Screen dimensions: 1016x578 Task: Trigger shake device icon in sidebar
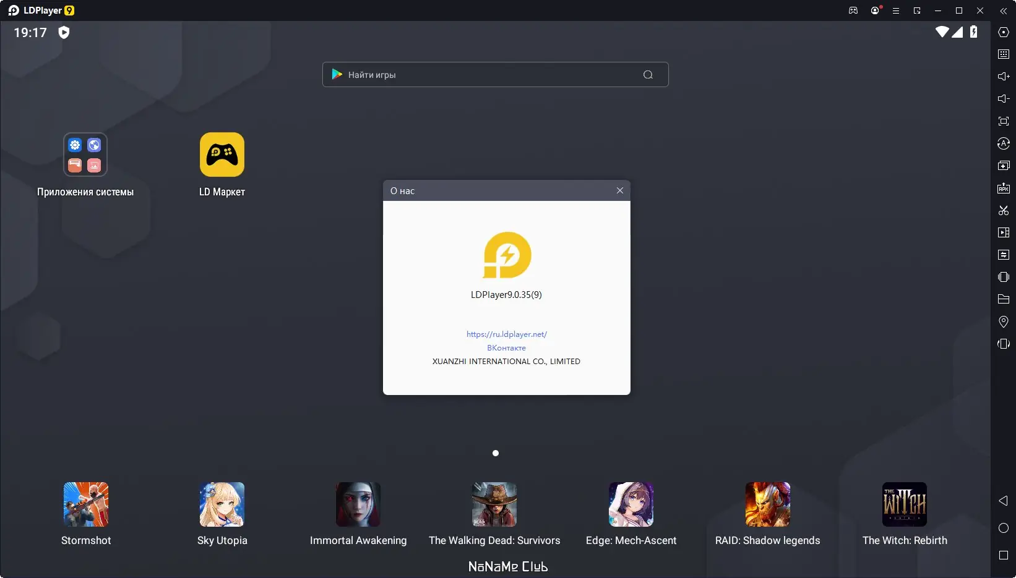[x=1004, y=277]
